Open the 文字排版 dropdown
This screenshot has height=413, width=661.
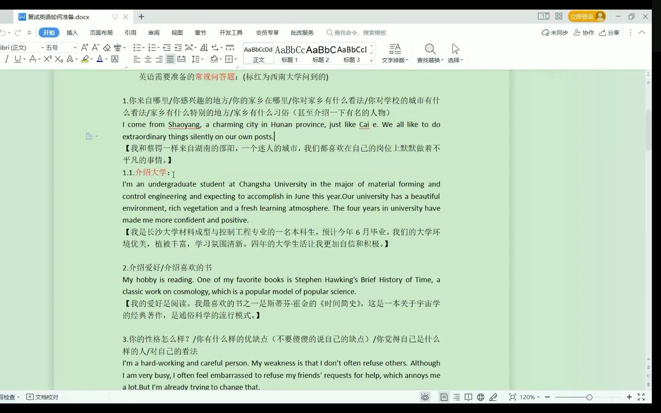(395, 53)
